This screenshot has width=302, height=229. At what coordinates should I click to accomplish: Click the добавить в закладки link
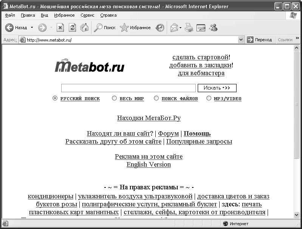point(200,65)
